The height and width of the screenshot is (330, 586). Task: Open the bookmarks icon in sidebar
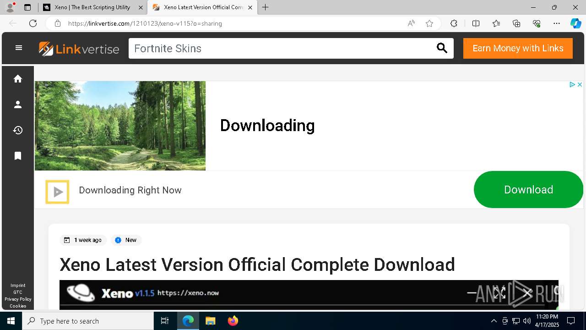coord(18,156)
